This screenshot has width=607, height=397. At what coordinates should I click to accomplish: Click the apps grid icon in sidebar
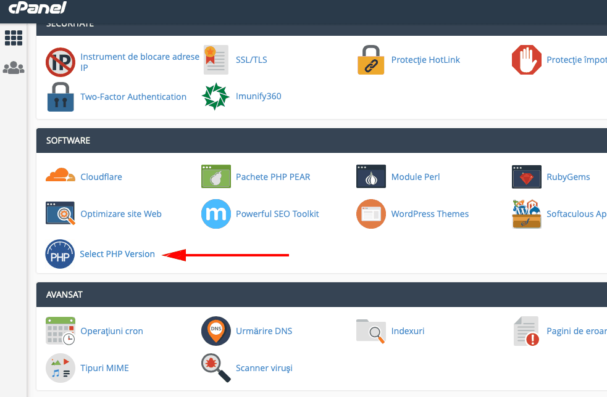(14, 38)
